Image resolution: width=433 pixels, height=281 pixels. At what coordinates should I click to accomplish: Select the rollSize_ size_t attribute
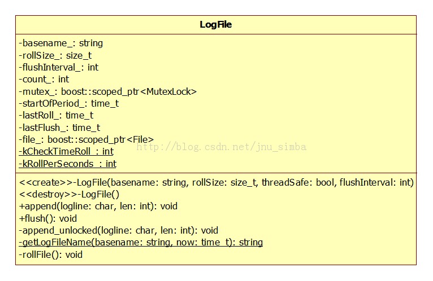click(55, 55)
